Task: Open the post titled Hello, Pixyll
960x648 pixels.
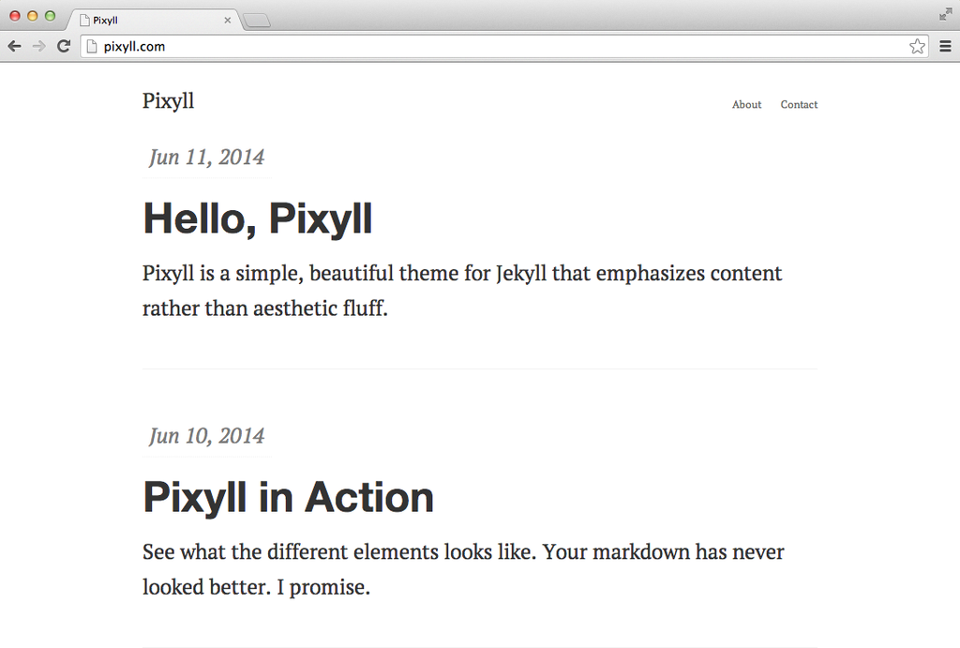Action: coord(257,217)
